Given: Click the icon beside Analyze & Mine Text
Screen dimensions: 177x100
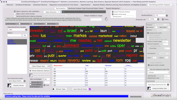Looking at the screenshot, I should (x=149, y=88).
